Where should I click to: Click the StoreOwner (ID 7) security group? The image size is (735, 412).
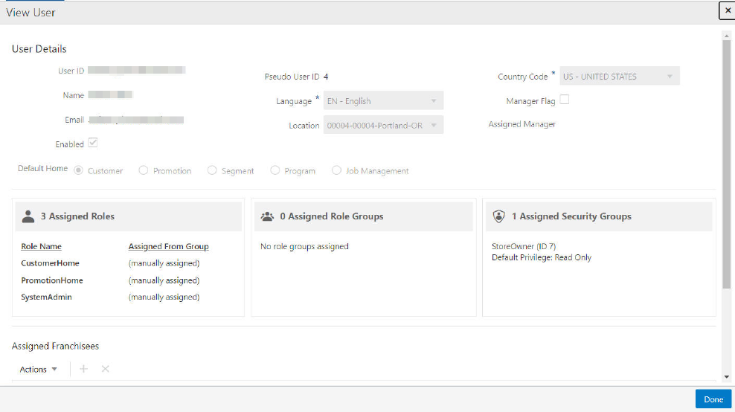coord(524,246)
